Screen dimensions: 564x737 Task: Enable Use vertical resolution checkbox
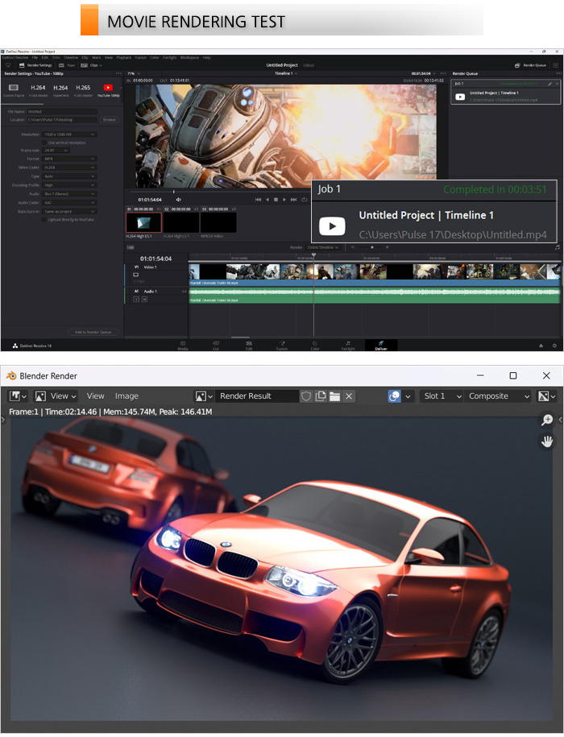44,143
